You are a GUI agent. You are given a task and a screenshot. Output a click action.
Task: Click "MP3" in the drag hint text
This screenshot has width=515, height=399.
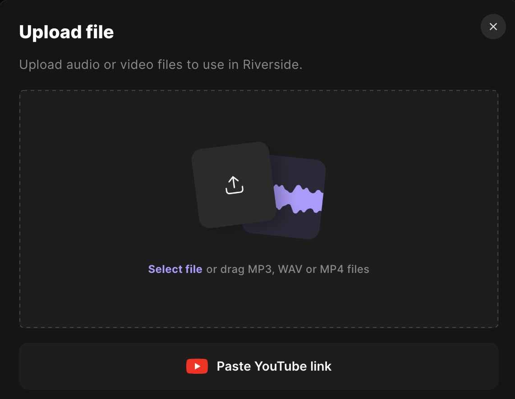click(260, 269)
